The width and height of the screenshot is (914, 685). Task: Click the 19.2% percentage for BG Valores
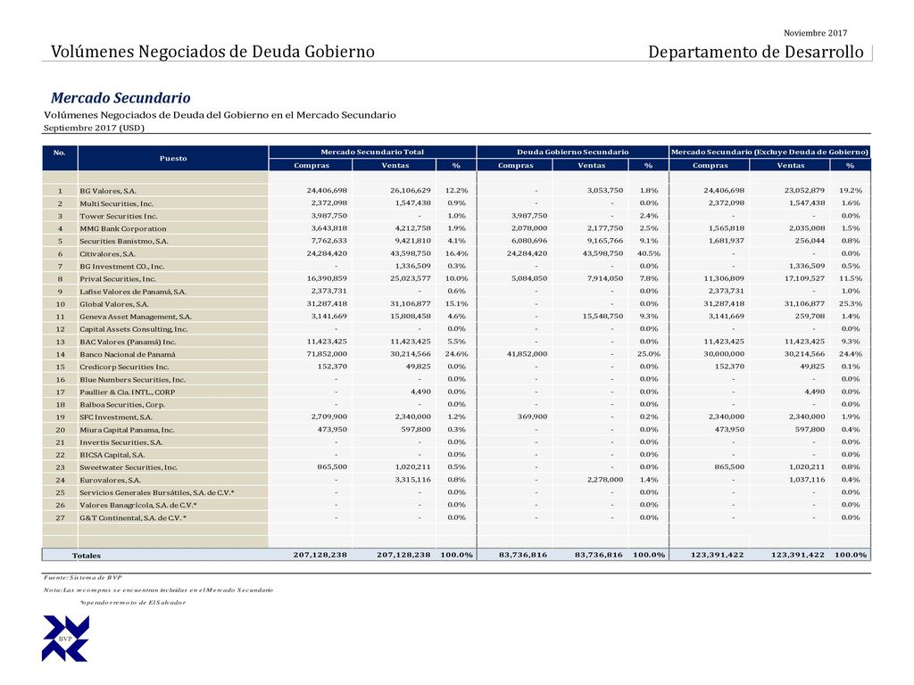click(x=851, y=191)
